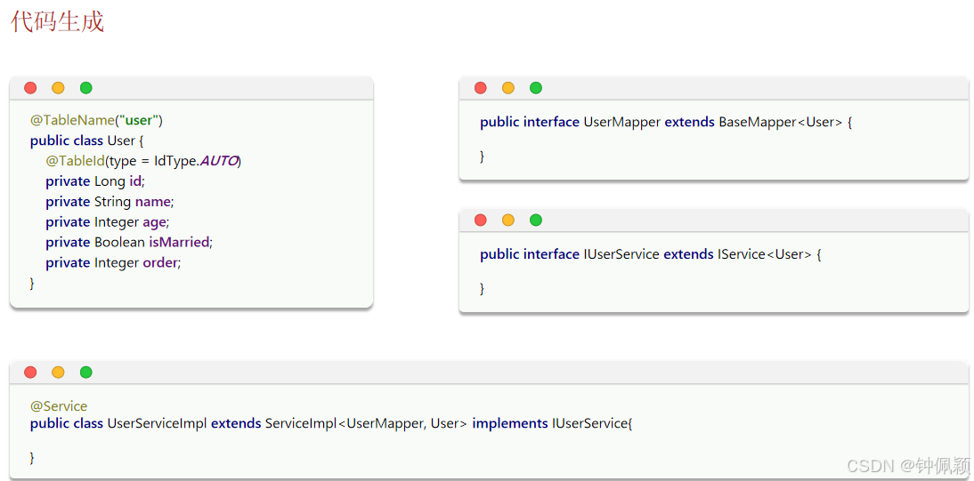Click yellow dot on IUserService interface window
This screenshot has height=481, width=974.
508,220
